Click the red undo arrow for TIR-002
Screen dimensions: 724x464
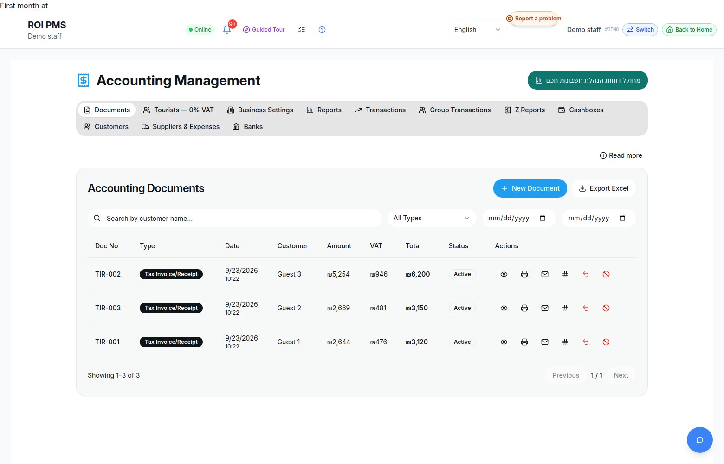pos(586,274)
